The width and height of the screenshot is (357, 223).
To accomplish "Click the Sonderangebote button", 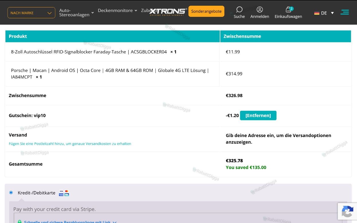I will 206,11.
